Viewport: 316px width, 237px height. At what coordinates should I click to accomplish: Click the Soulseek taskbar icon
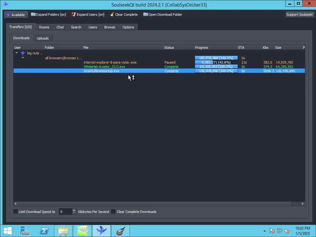point(101,231)
